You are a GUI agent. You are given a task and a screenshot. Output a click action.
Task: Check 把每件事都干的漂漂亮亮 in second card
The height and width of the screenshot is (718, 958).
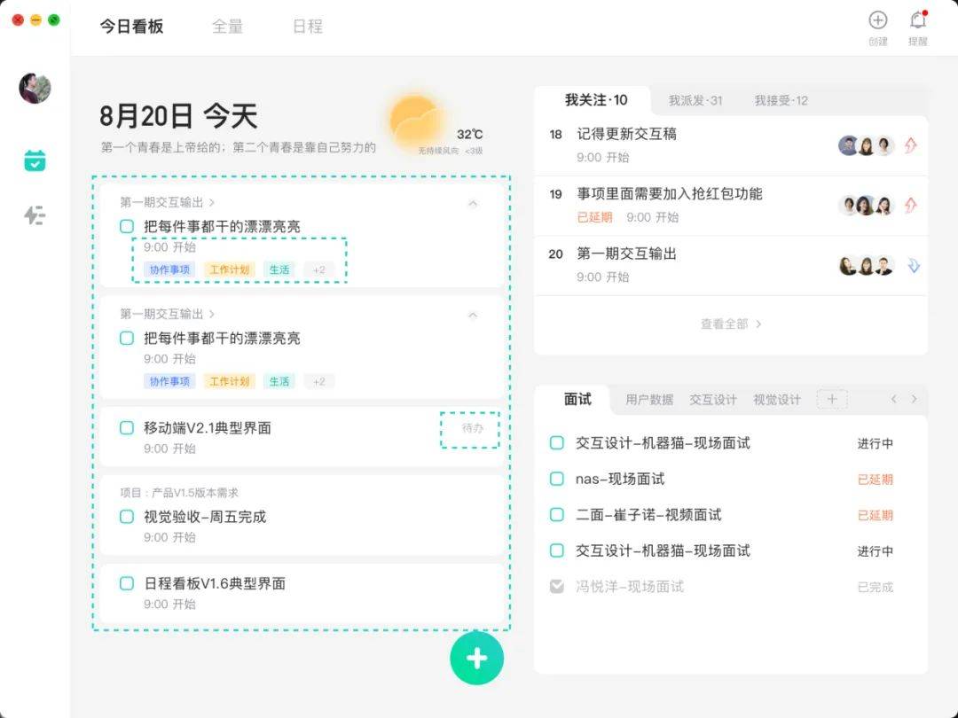point(127,339)
